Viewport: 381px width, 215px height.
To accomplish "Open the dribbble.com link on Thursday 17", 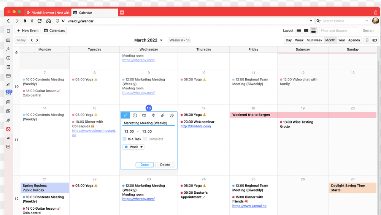I will (x=196, y=126).
